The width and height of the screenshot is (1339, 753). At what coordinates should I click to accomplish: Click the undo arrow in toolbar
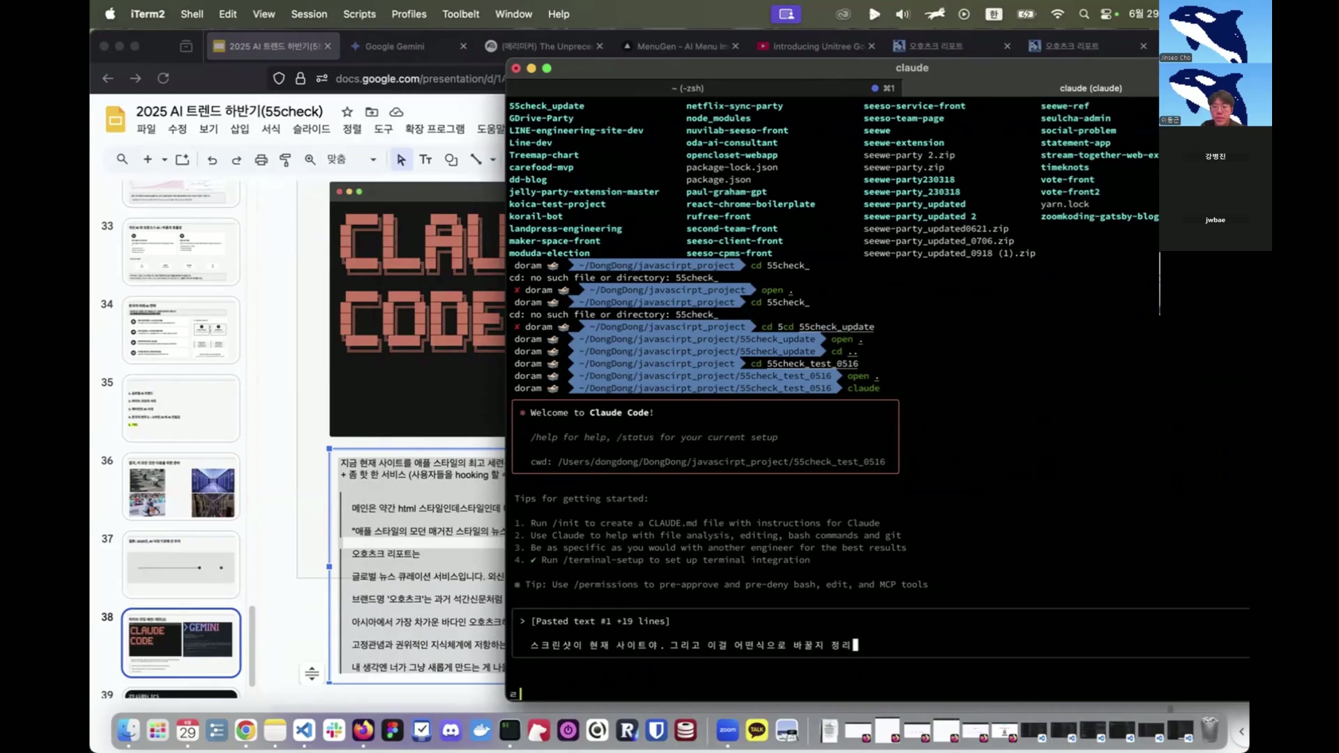click(212, 160)
